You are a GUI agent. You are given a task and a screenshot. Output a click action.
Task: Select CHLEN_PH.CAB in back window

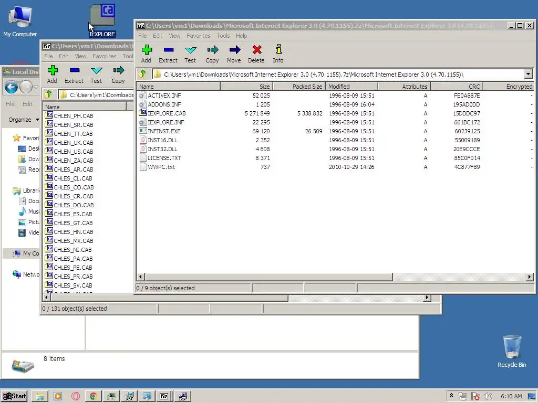coord(69,116)
